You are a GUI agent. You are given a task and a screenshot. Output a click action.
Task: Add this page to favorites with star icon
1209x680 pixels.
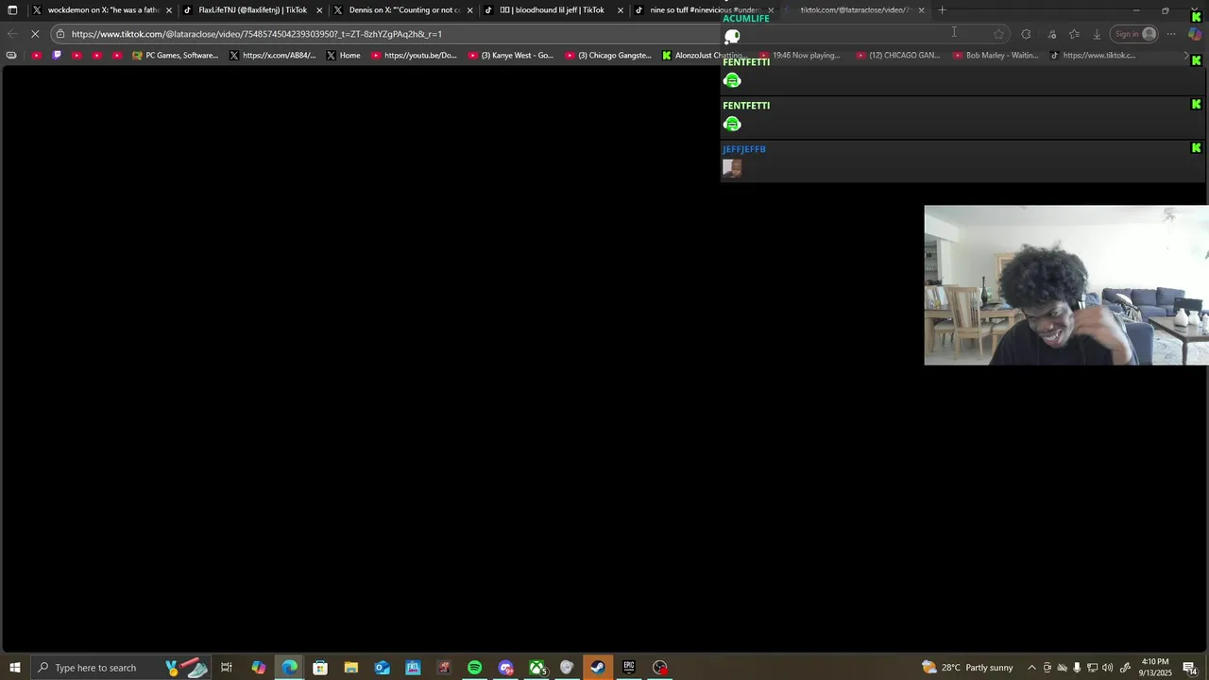998,34
